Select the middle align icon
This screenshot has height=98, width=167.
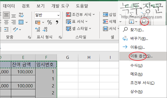point(6,15)
